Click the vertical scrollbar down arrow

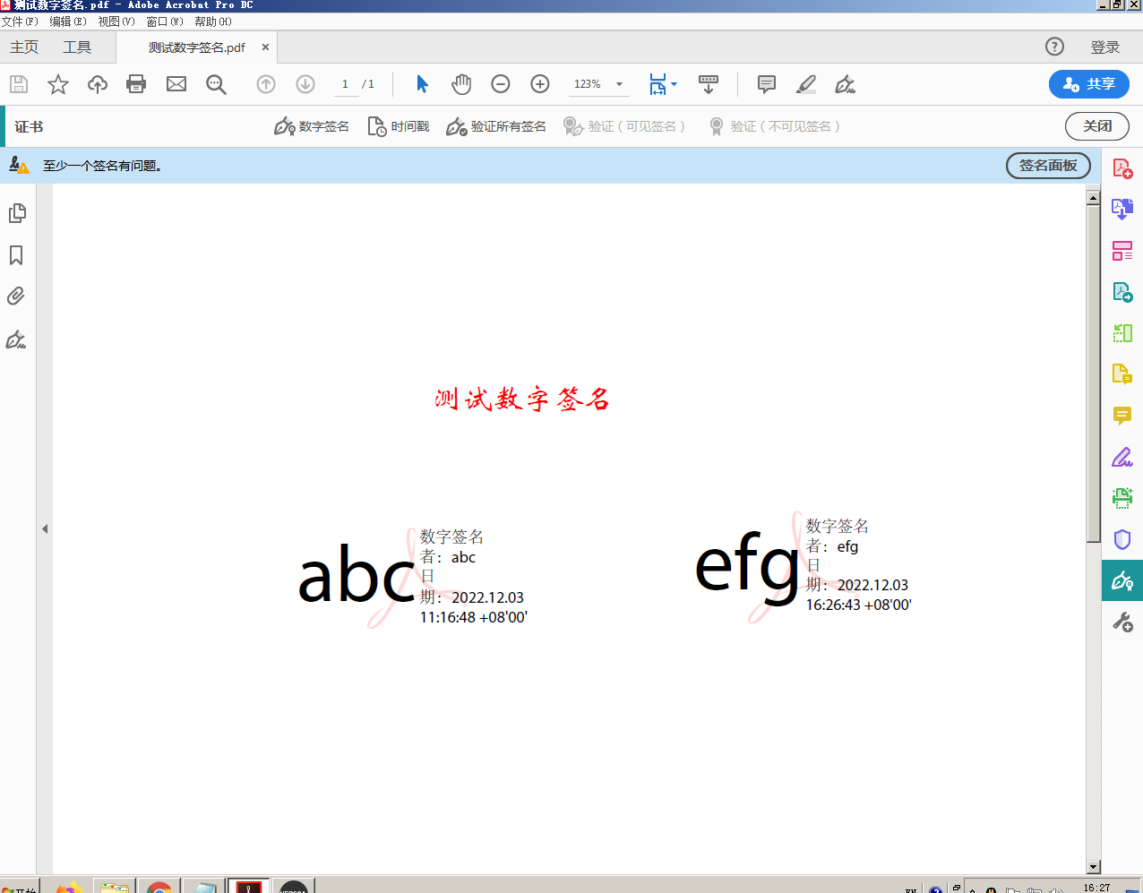1093,866
